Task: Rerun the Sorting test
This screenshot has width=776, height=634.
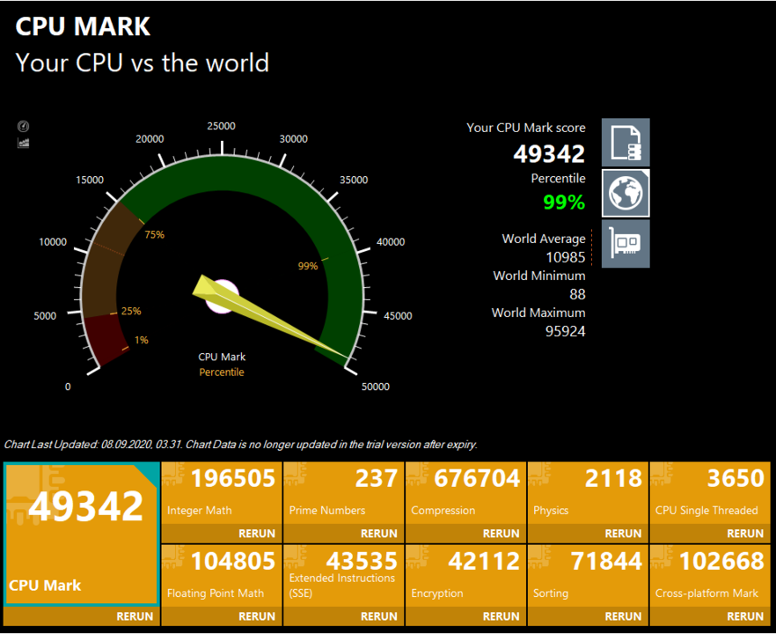Action: pos(624,616)
